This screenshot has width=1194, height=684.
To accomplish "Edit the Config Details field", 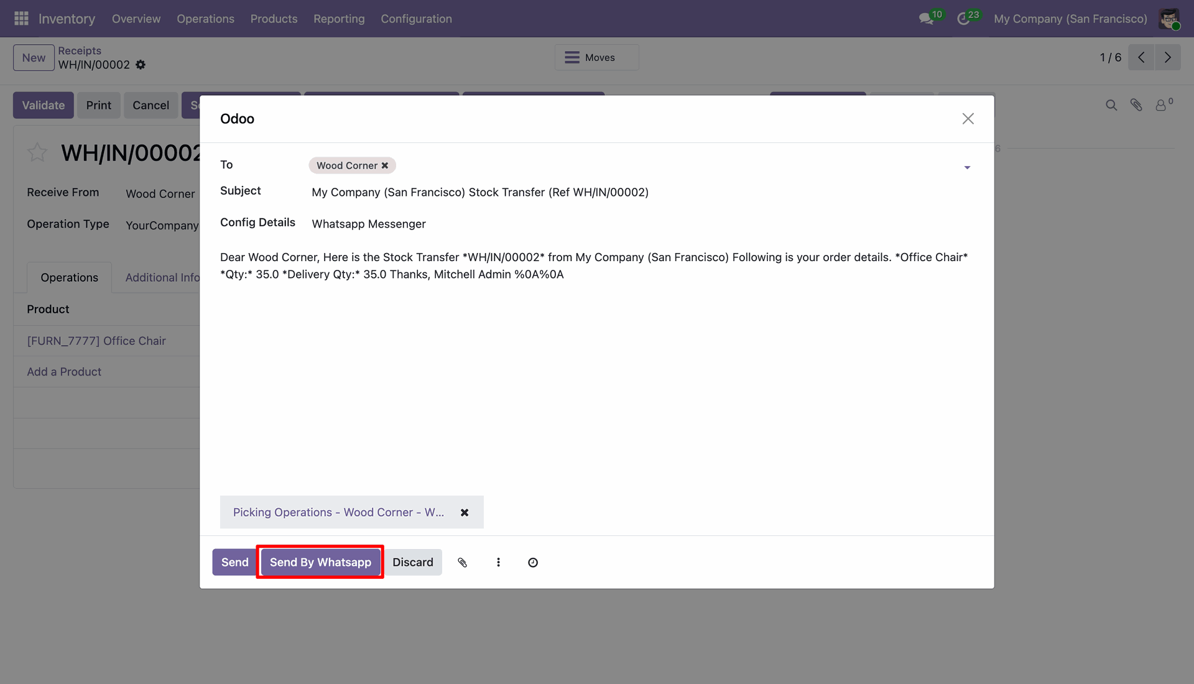I will coord(641,224).
